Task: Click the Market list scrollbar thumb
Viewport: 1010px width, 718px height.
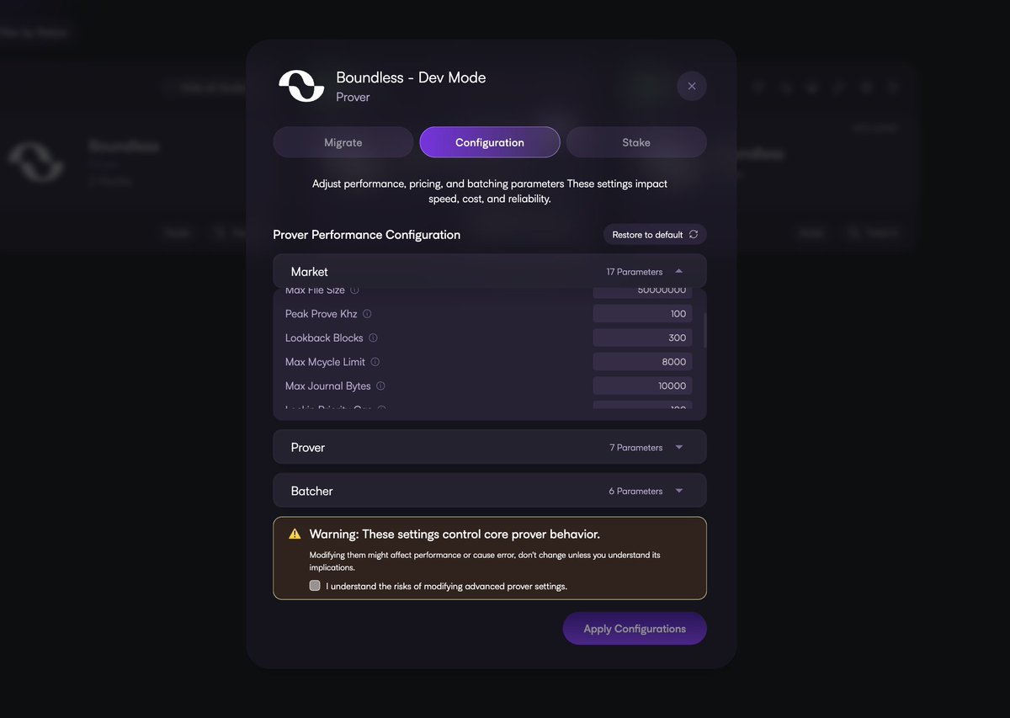Action: click(704, 331)
